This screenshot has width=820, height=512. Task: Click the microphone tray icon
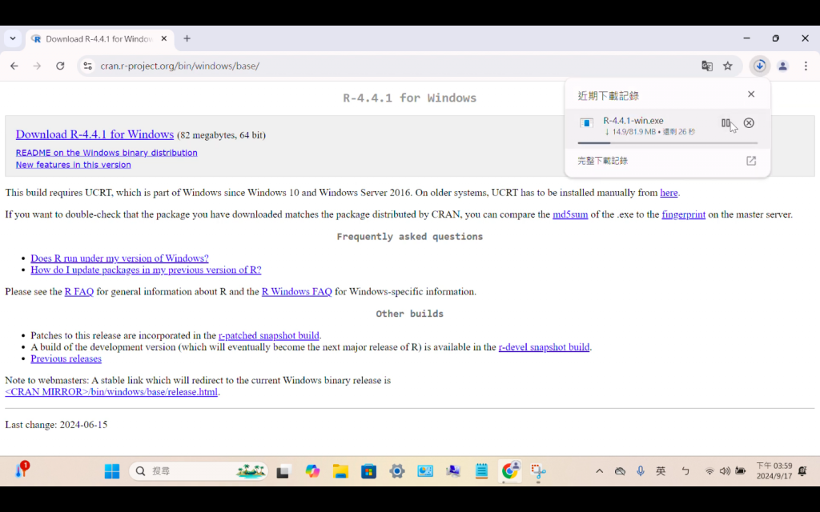tap(641, 471)
